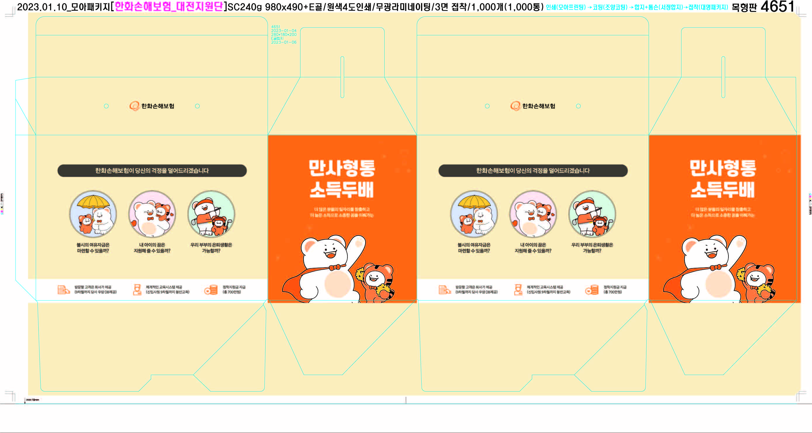Click the teacher education icon in the left panel
The image size is (812, 433).
(137, 289)
